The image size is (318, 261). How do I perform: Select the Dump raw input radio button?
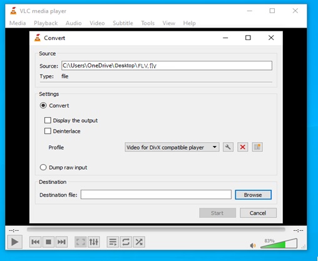pos(43,167)
